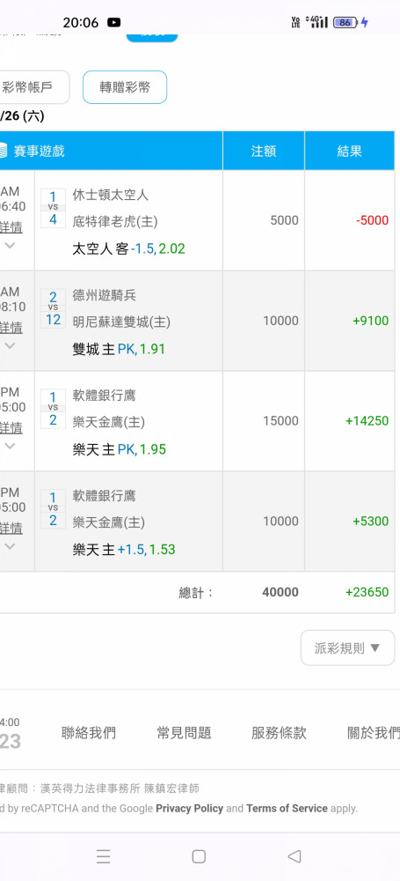The height and width of the screenshot is (881, 400).
Task: Open the recent apps menu icon
Action: [x=103, y=856]
